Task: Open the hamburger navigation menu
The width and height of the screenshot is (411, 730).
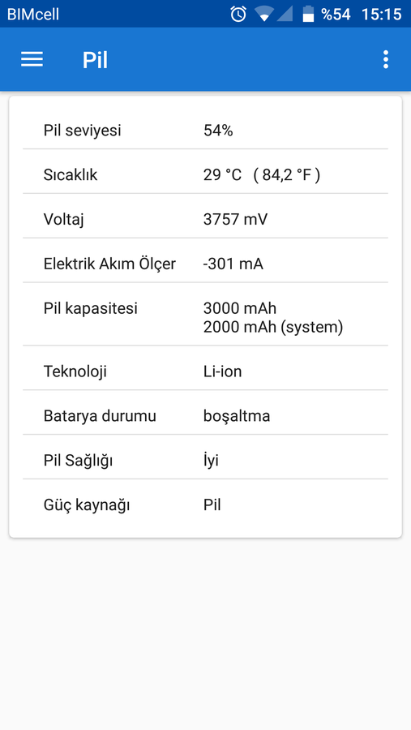Action: pos(32,59)
